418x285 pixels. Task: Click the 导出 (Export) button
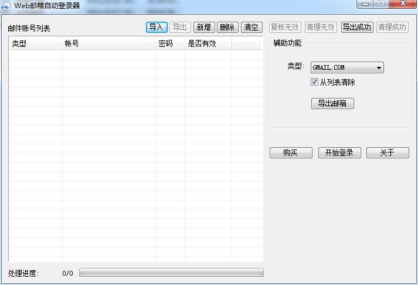[x=180, y=27]
